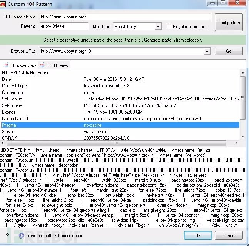Select the Connection header row
This screenshot has width=249, height=246.
tap(120, 92)
